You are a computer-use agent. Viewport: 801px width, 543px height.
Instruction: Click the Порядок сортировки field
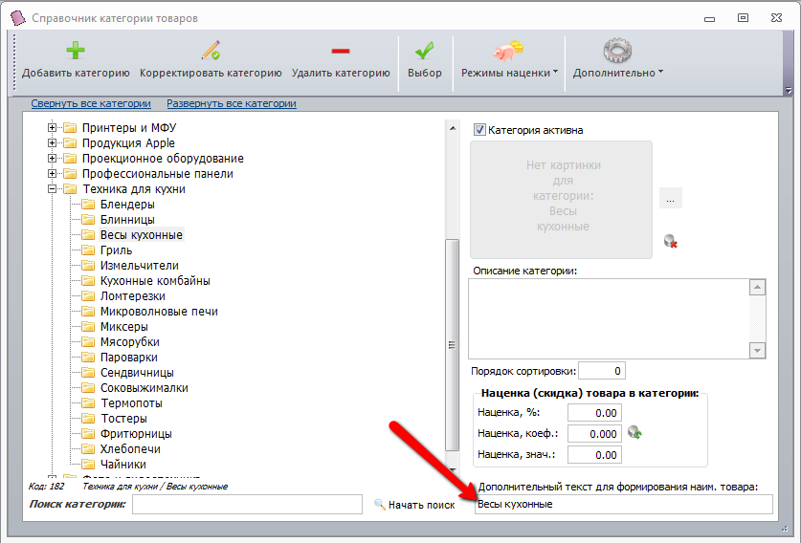[x=602, y=371]
